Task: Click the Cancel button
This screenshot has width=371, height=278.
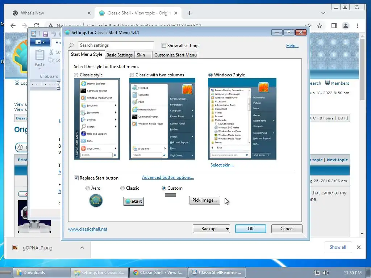Action: click(287, 229)
